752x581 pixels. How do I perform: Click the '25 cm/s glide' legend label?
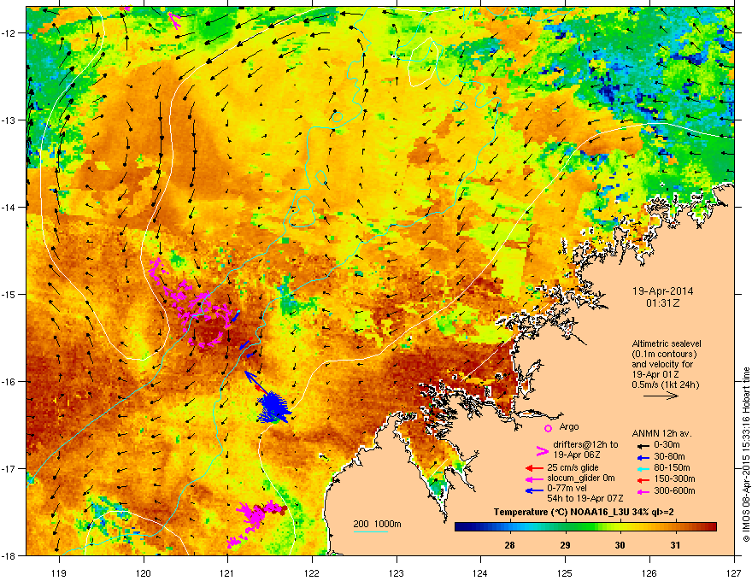pos(573,467)
